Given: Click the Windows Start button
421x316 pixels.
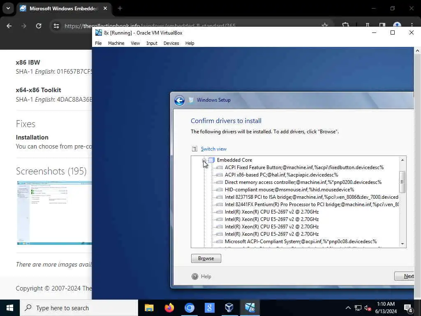Looking at the screenshot, I should coord(10,308).
